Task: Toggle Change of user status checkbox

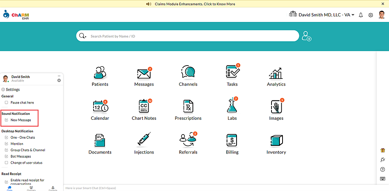Action: tap(6, 163)
